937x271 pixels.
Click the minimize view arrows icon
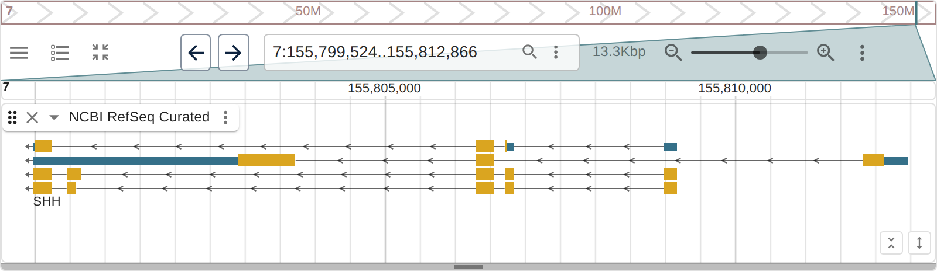click(100, 52)
